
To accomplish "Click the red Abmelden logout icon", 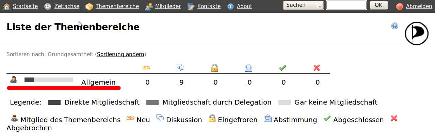I will point(400,6).
